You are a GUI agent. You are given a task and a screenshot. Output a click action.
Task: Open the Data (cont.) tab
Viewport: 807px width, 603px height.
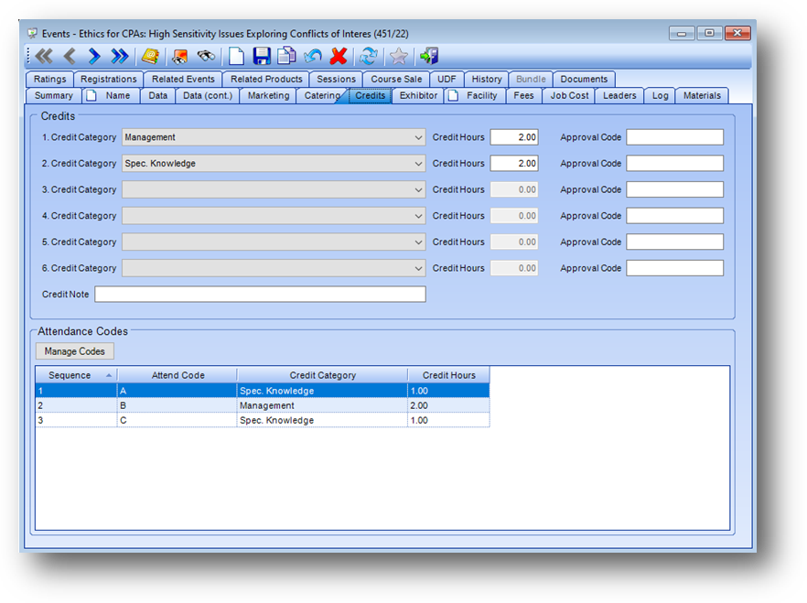tap(208, 96)
